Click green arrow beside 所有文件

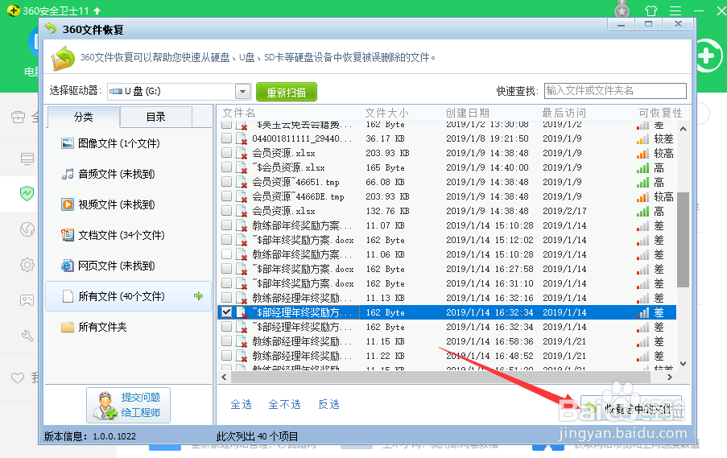click(198, 295)
